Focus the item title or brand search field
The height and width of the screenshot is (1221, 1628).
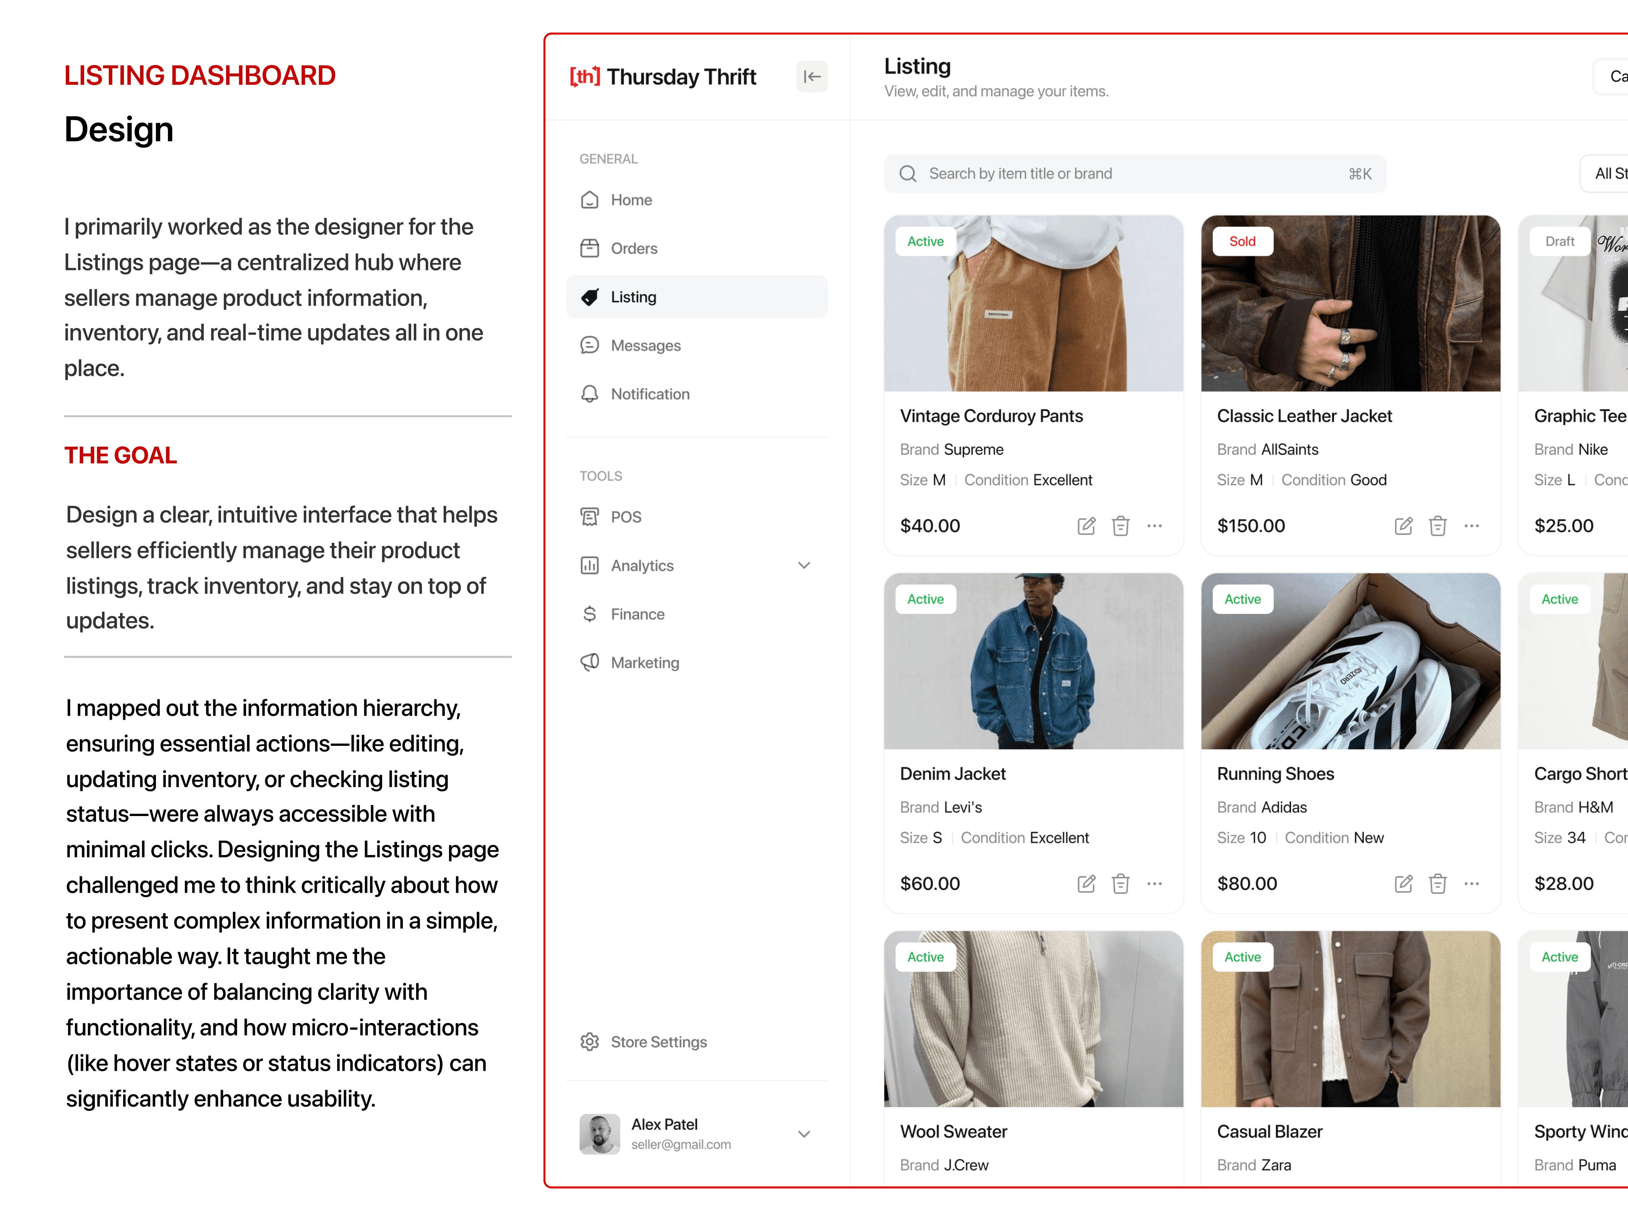pyautogui.click(x=1135, y=174)
